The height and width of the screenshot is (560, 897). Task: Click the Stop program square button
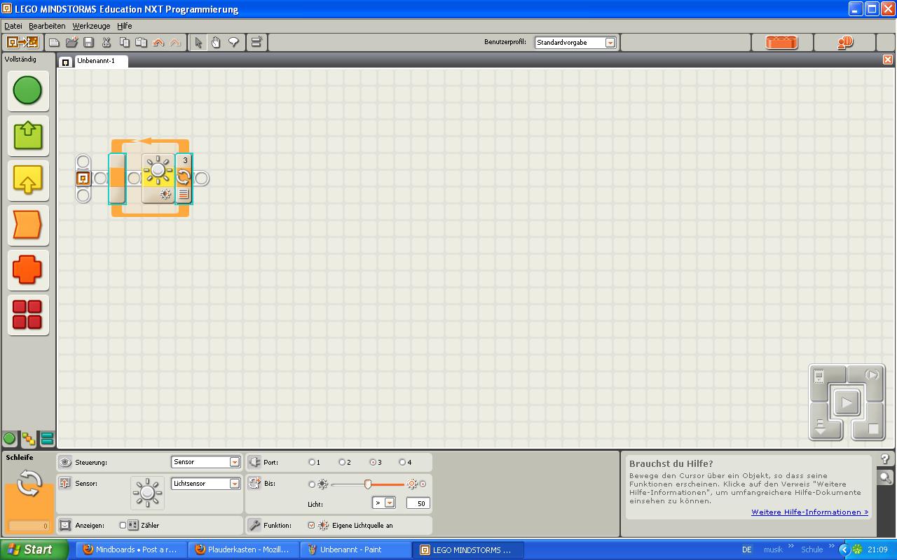872,428
